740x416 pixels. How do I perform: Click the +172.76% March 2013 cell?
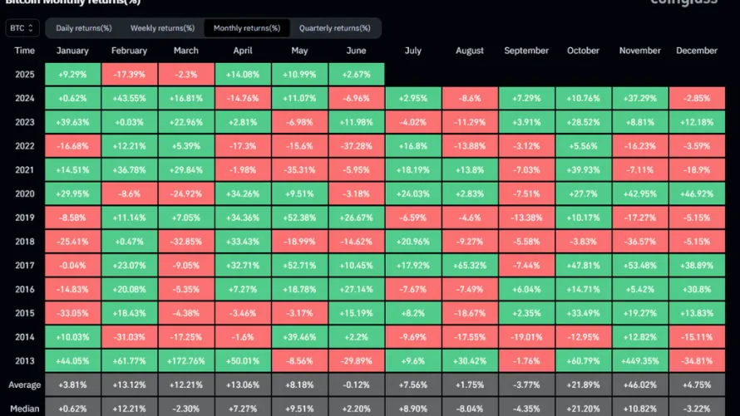click(186, 361)
